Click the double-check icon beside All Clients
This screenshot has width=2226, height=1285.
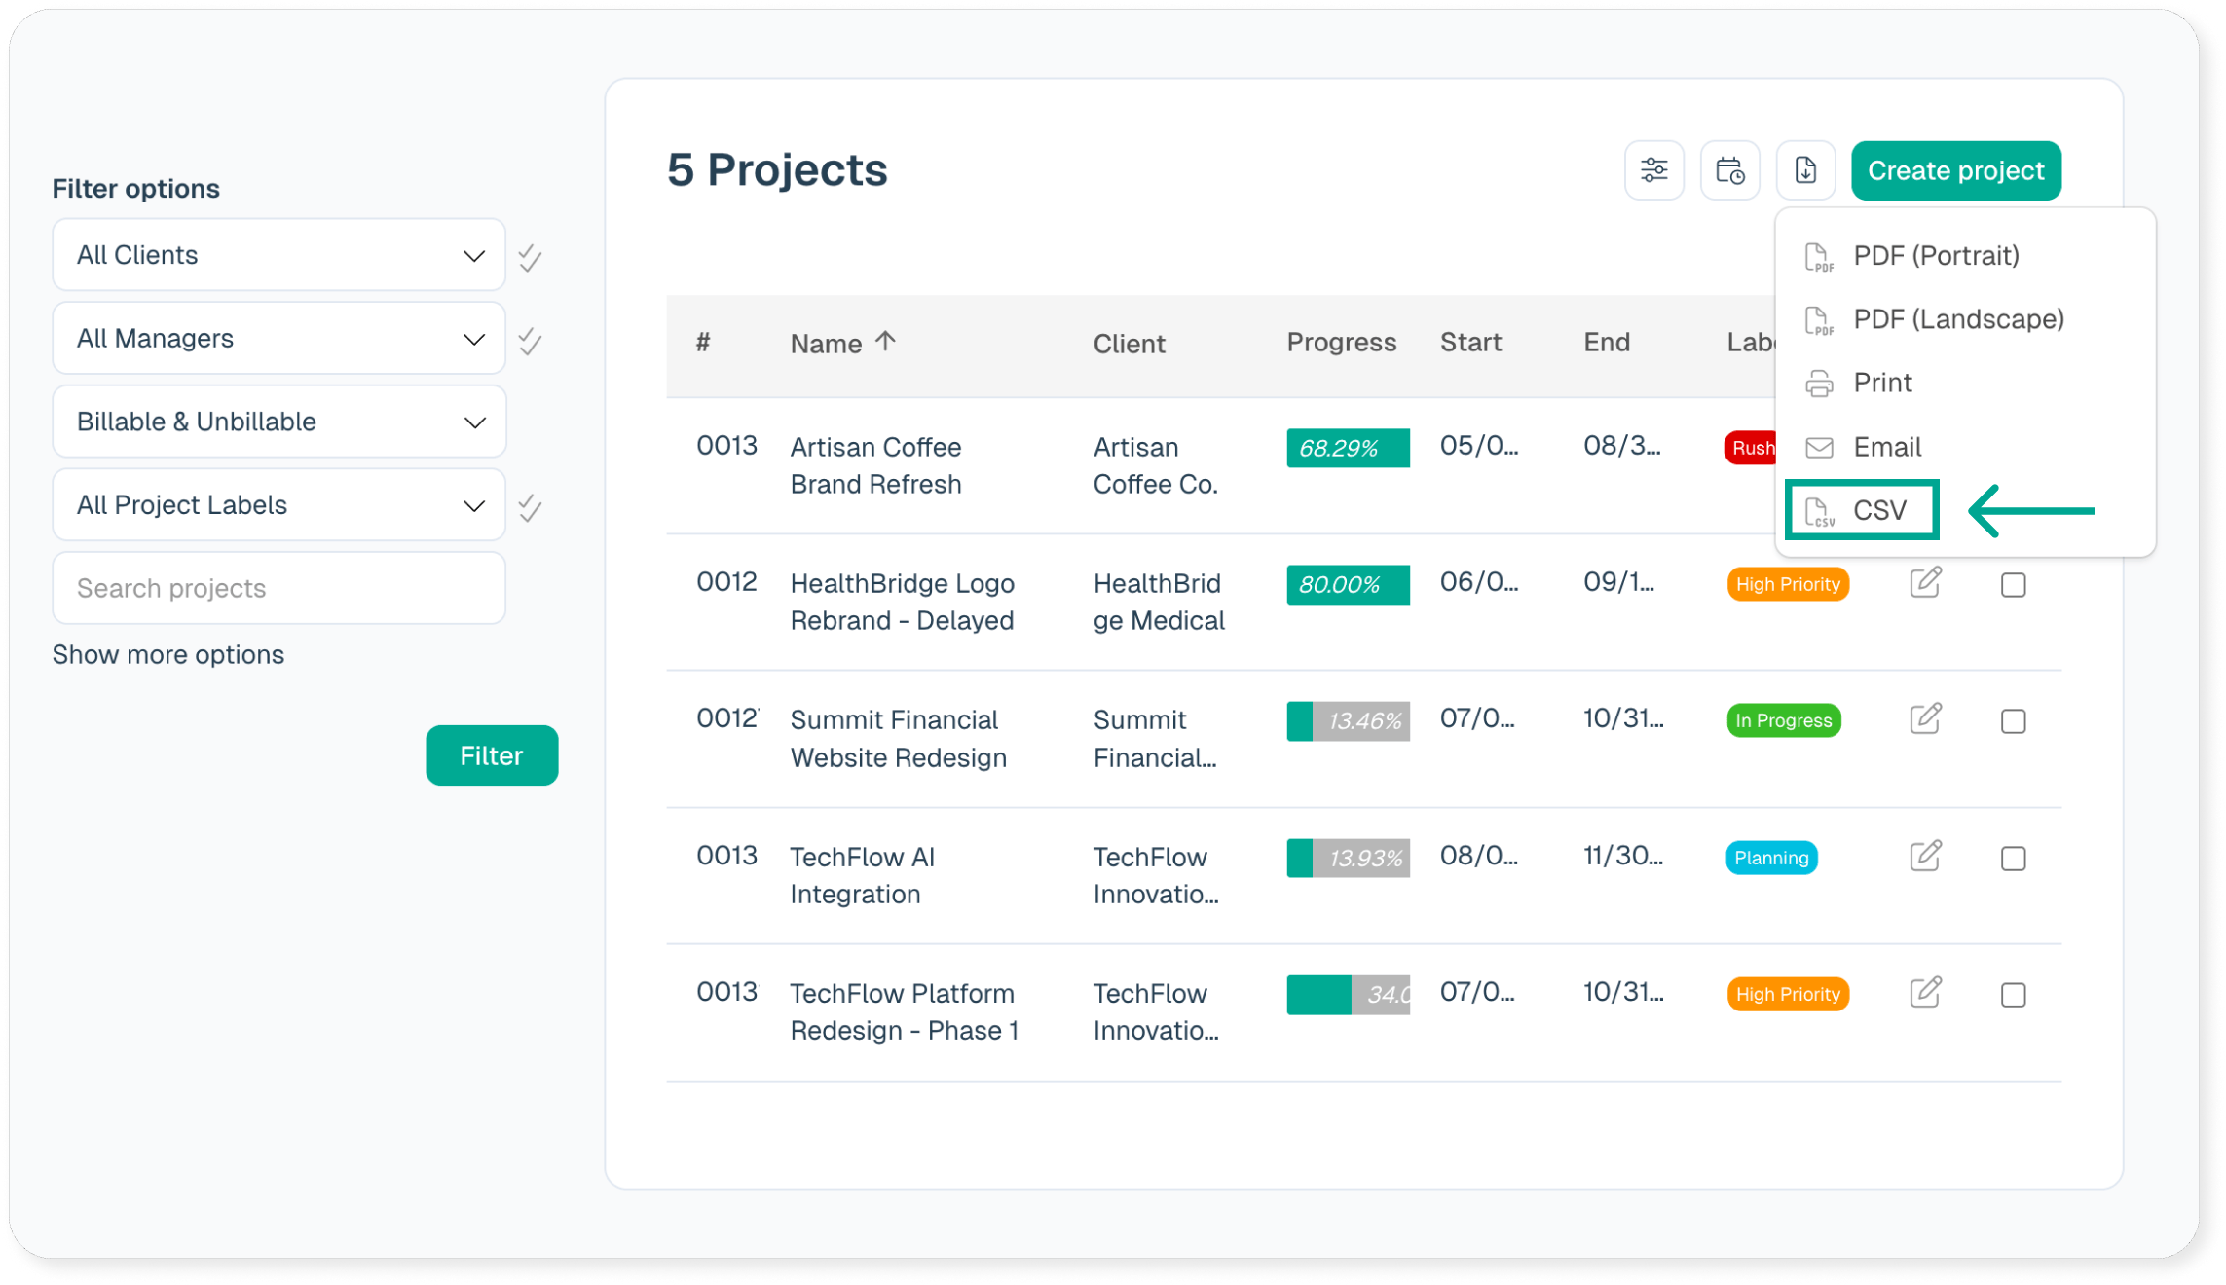pyautogui.click(x=530, y=258)
